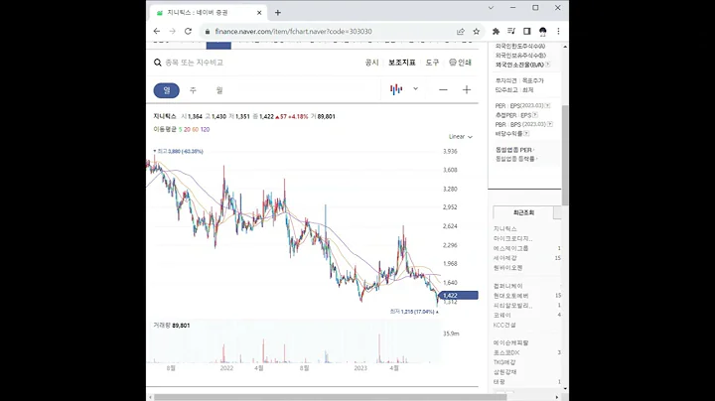Select the 최근조회 tab in the sidebar
Image resolution: width=715 pixels, height=401 pixels.
pos(523,212)
